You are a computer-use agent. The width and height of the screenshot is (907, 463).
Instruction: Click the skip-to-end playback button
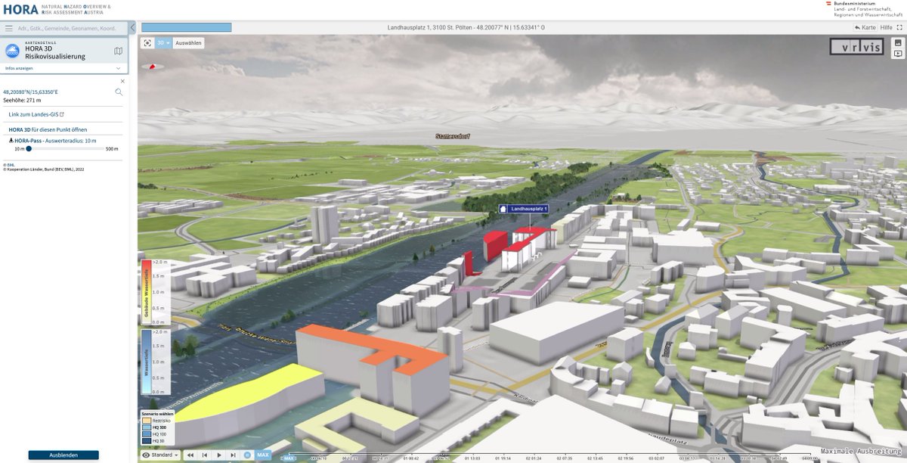[x=234, y=455]
